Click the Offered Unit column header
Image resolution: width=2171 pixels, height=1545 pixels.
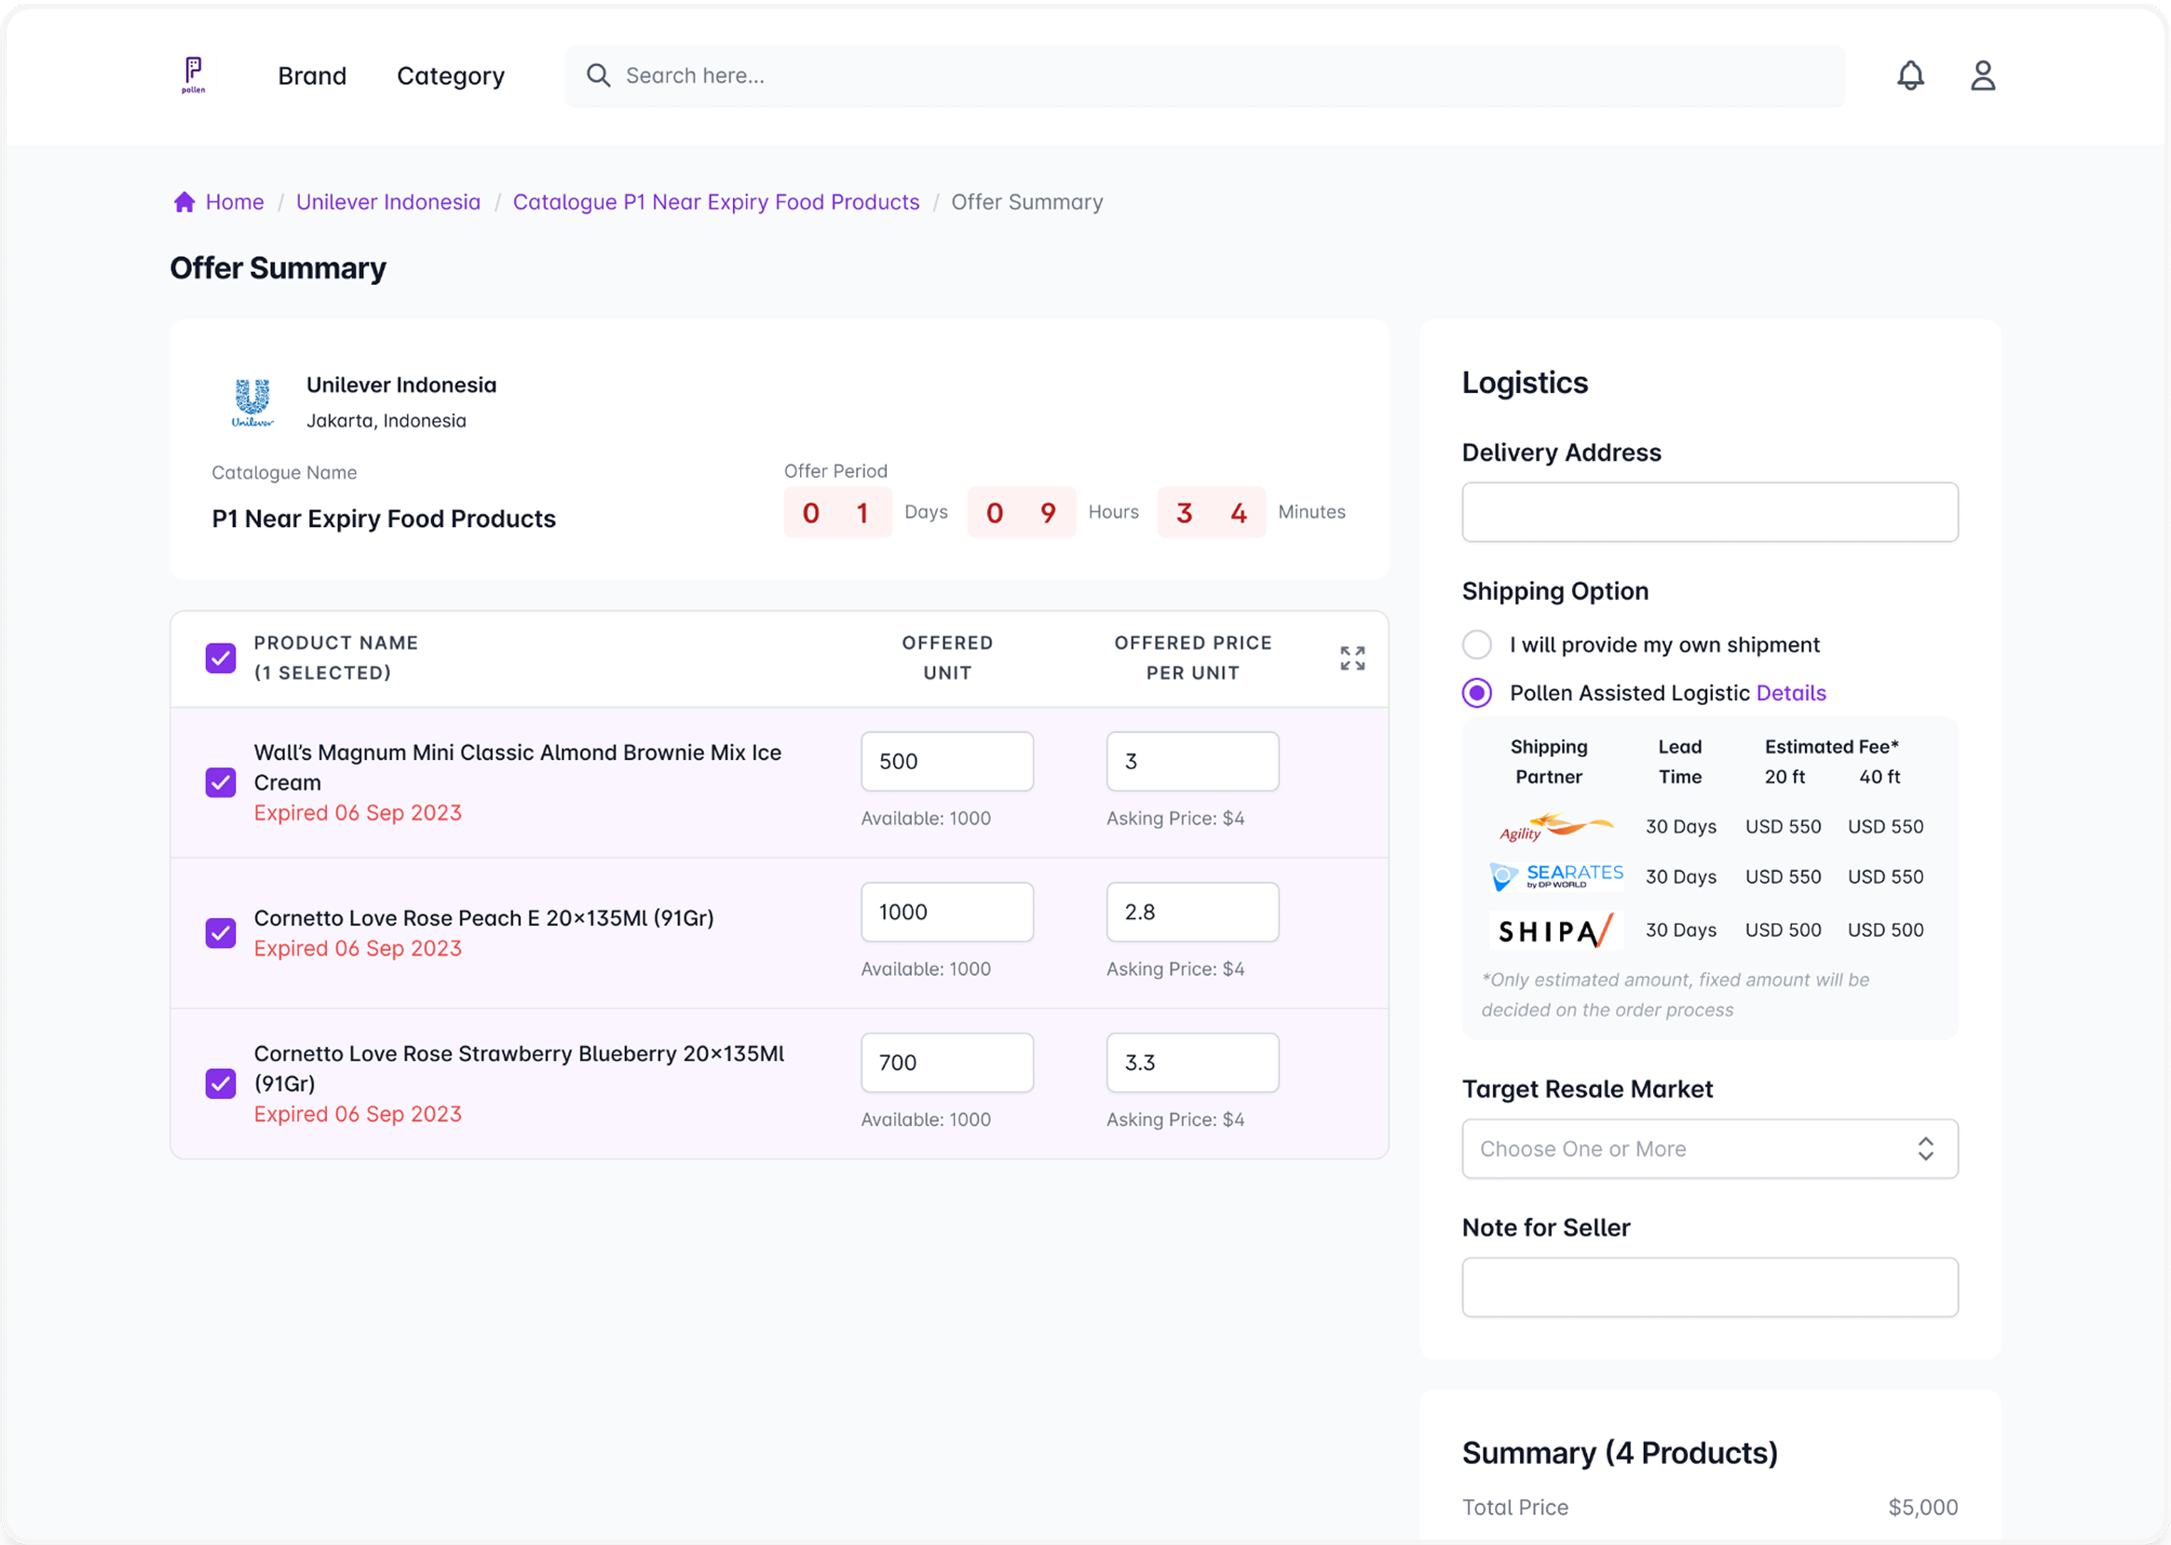click(x=946, y=657)
